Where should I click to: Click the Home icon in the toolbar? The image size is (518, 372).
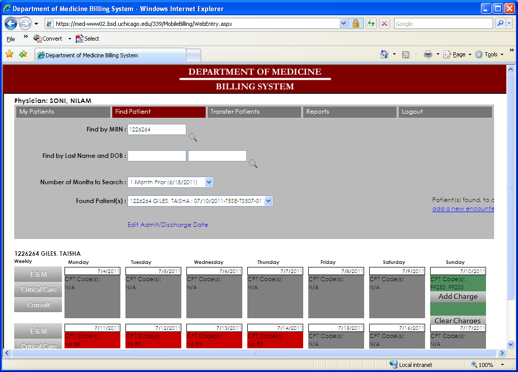pos(384,54)
